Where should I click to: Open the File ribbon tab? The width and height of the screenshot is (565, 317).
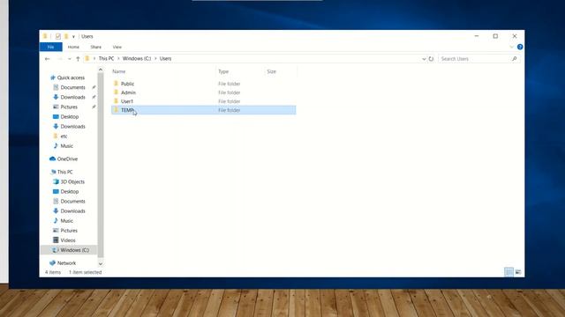pos(51,47)
